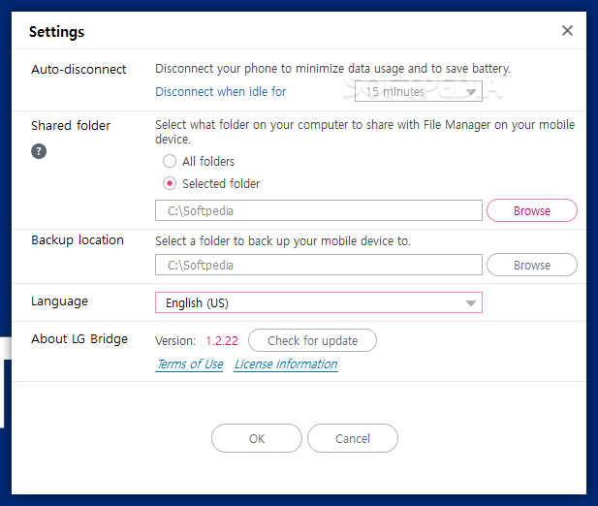
Task: Click the Shared folder section label
Action: click(71, 125)
